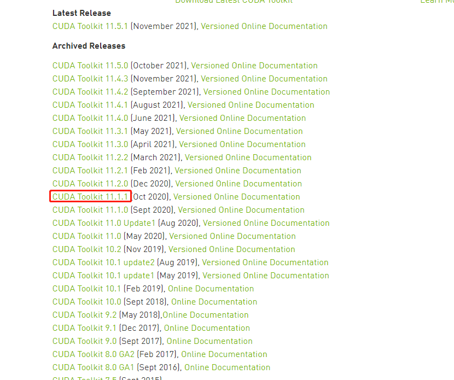This screenshot has width=454, height=380.
Task: Open Versioned Online Documentation for 11.2.0
Action: pyautogui.click(x=238, y=184)
